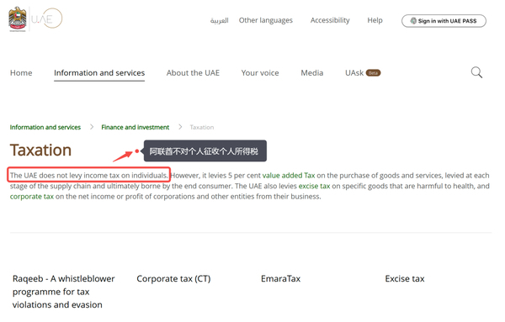Open the Help menu

coord(375,20)
